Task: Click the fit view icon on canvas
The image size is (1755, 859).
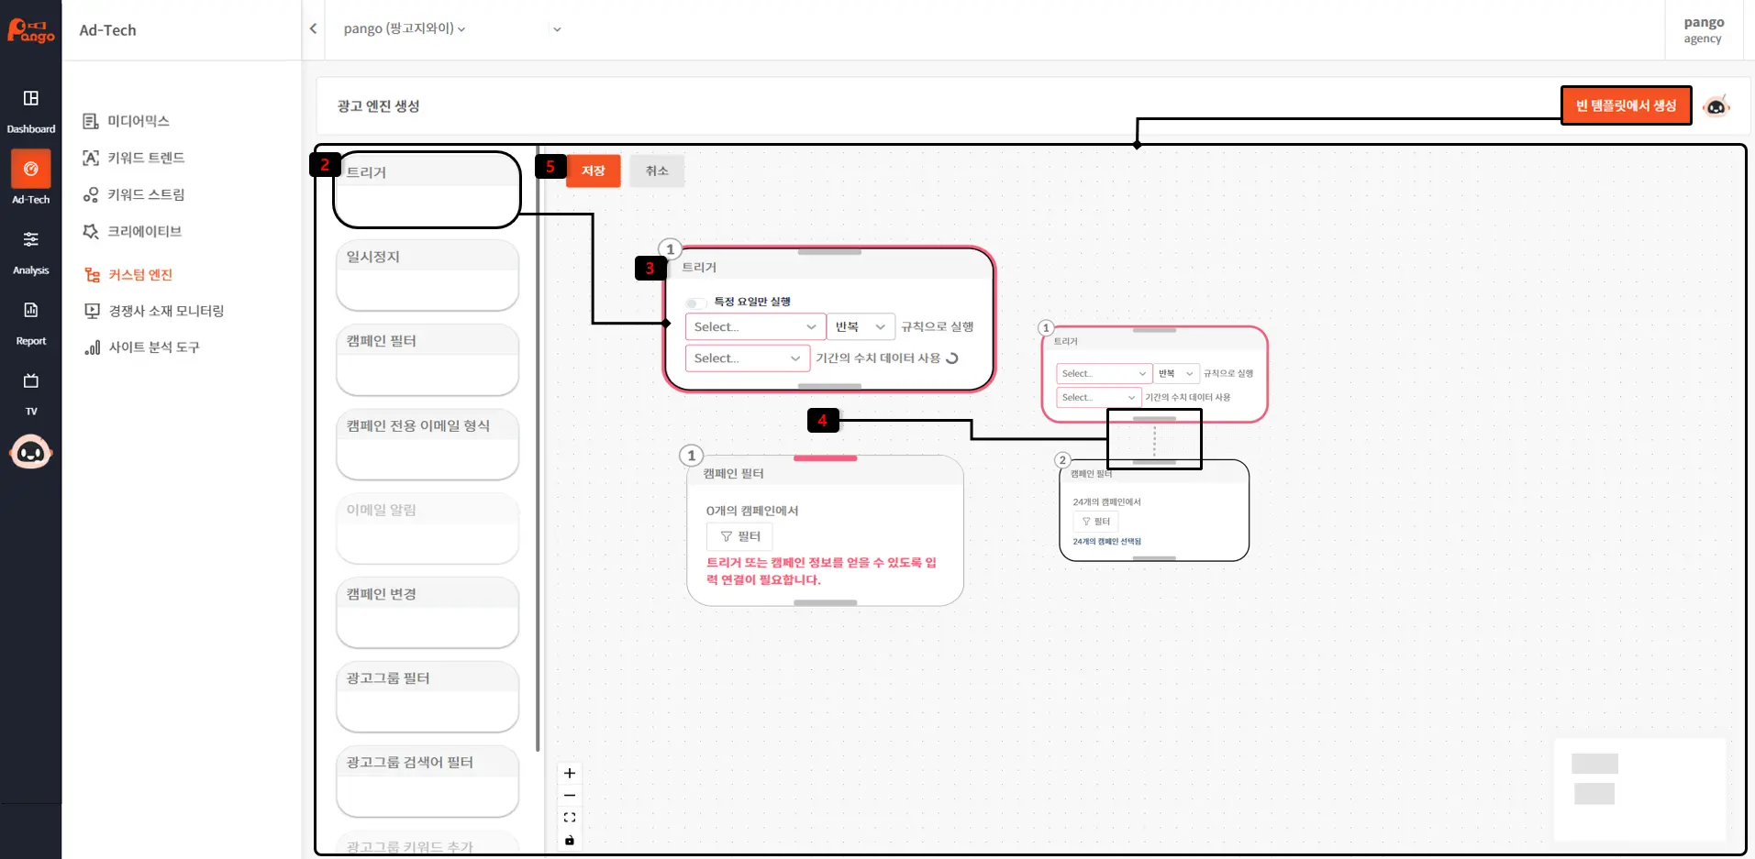Action: 570,817
